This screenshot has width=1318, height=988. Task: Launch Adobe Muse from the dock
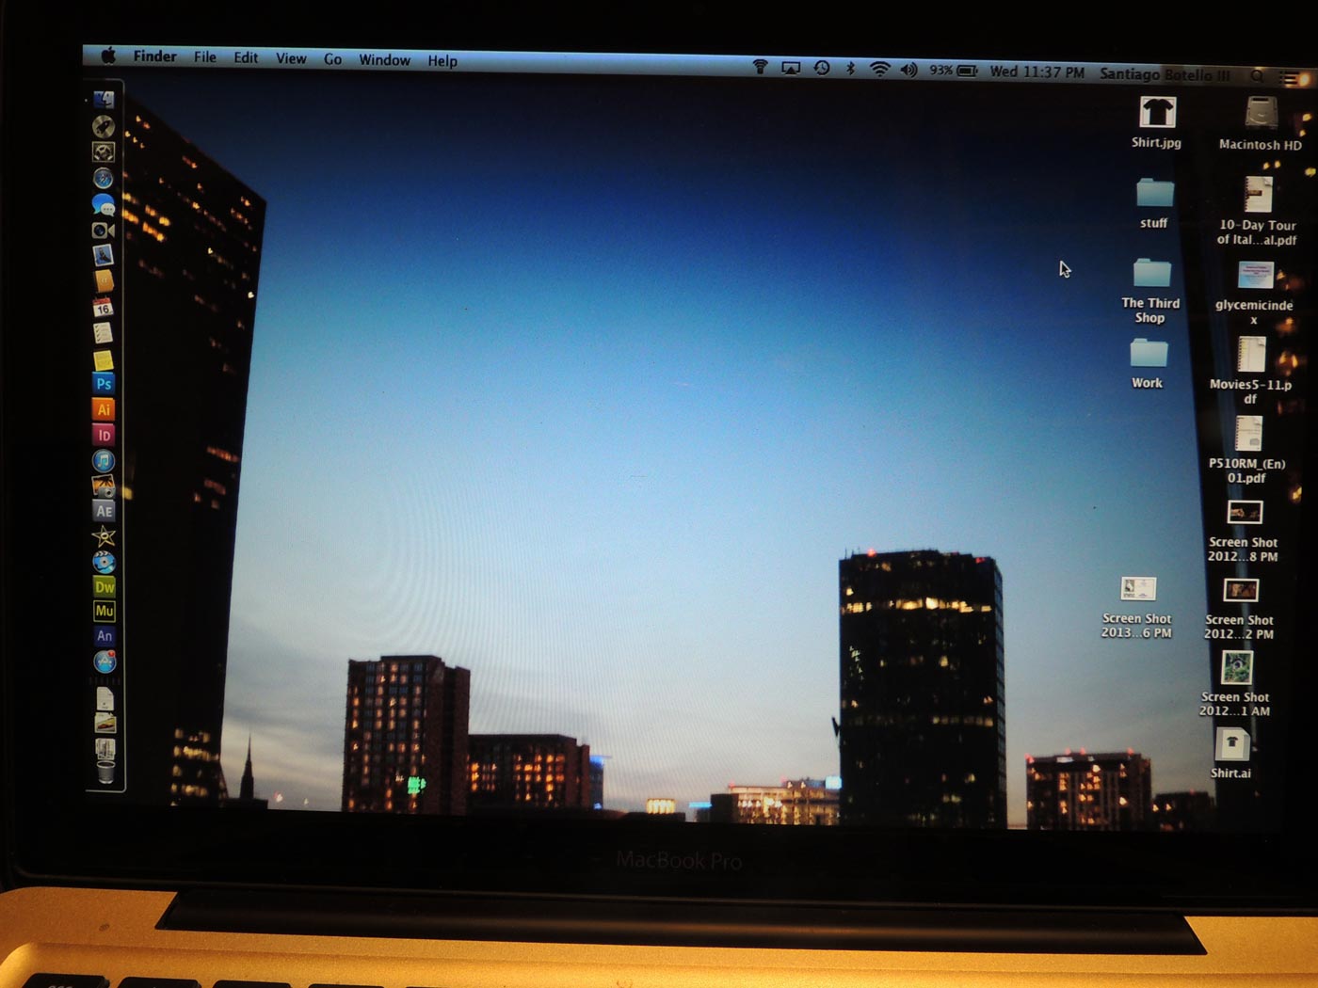[104, 611]
